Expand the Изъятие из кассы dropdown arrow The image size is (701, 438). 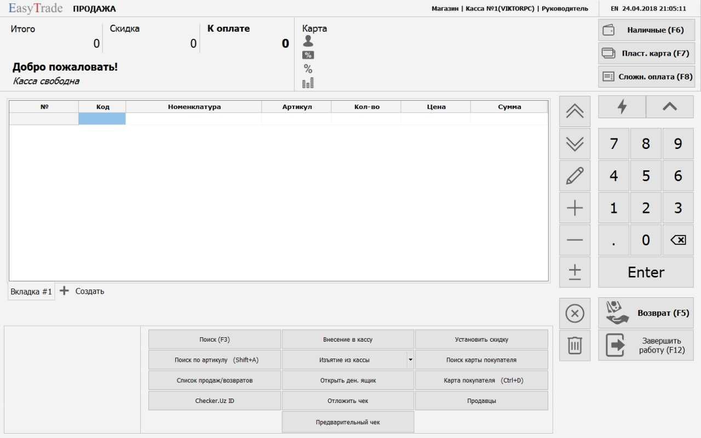410,360
